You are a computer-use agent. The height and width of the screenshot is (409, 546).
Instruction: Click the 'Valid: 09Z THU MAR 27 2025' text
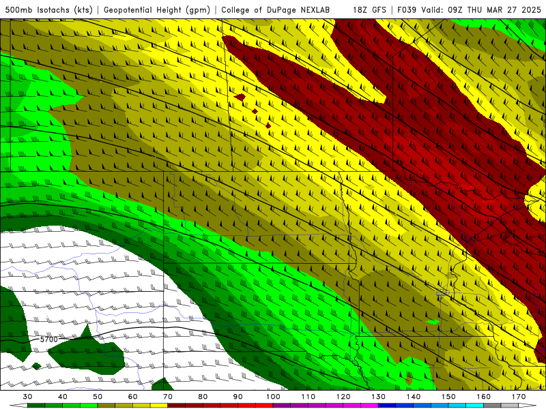[481, 10]
